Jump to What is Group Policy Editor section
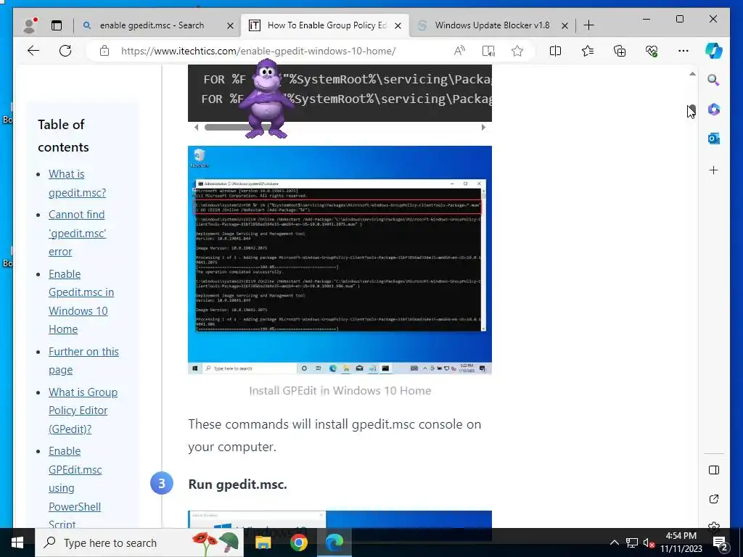This screenshot has width=743, height=557. (x=83, y=410)
